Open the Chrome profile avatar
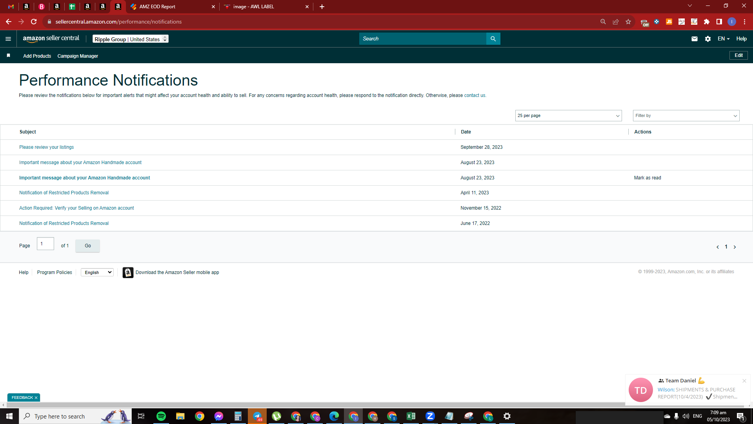 click(732, 22)
